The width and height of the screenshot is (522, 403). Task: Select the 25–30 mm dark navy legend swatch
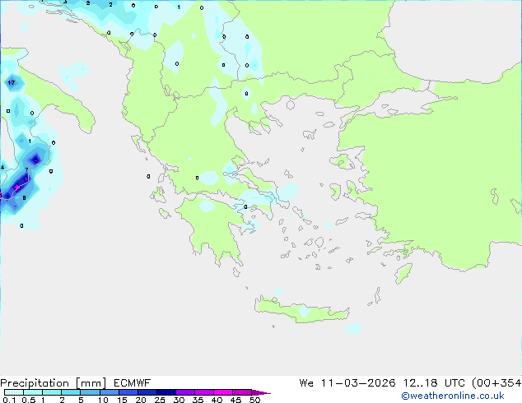(x=165, y=392)
